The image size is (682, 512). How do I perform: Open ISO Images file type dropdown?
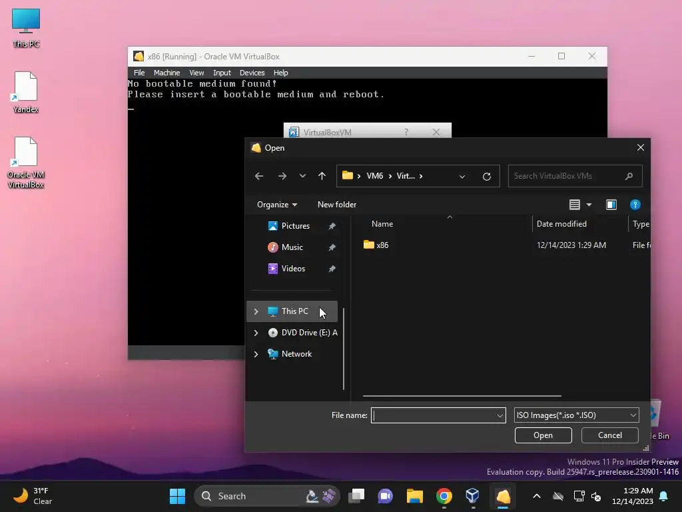pos(576,415)
